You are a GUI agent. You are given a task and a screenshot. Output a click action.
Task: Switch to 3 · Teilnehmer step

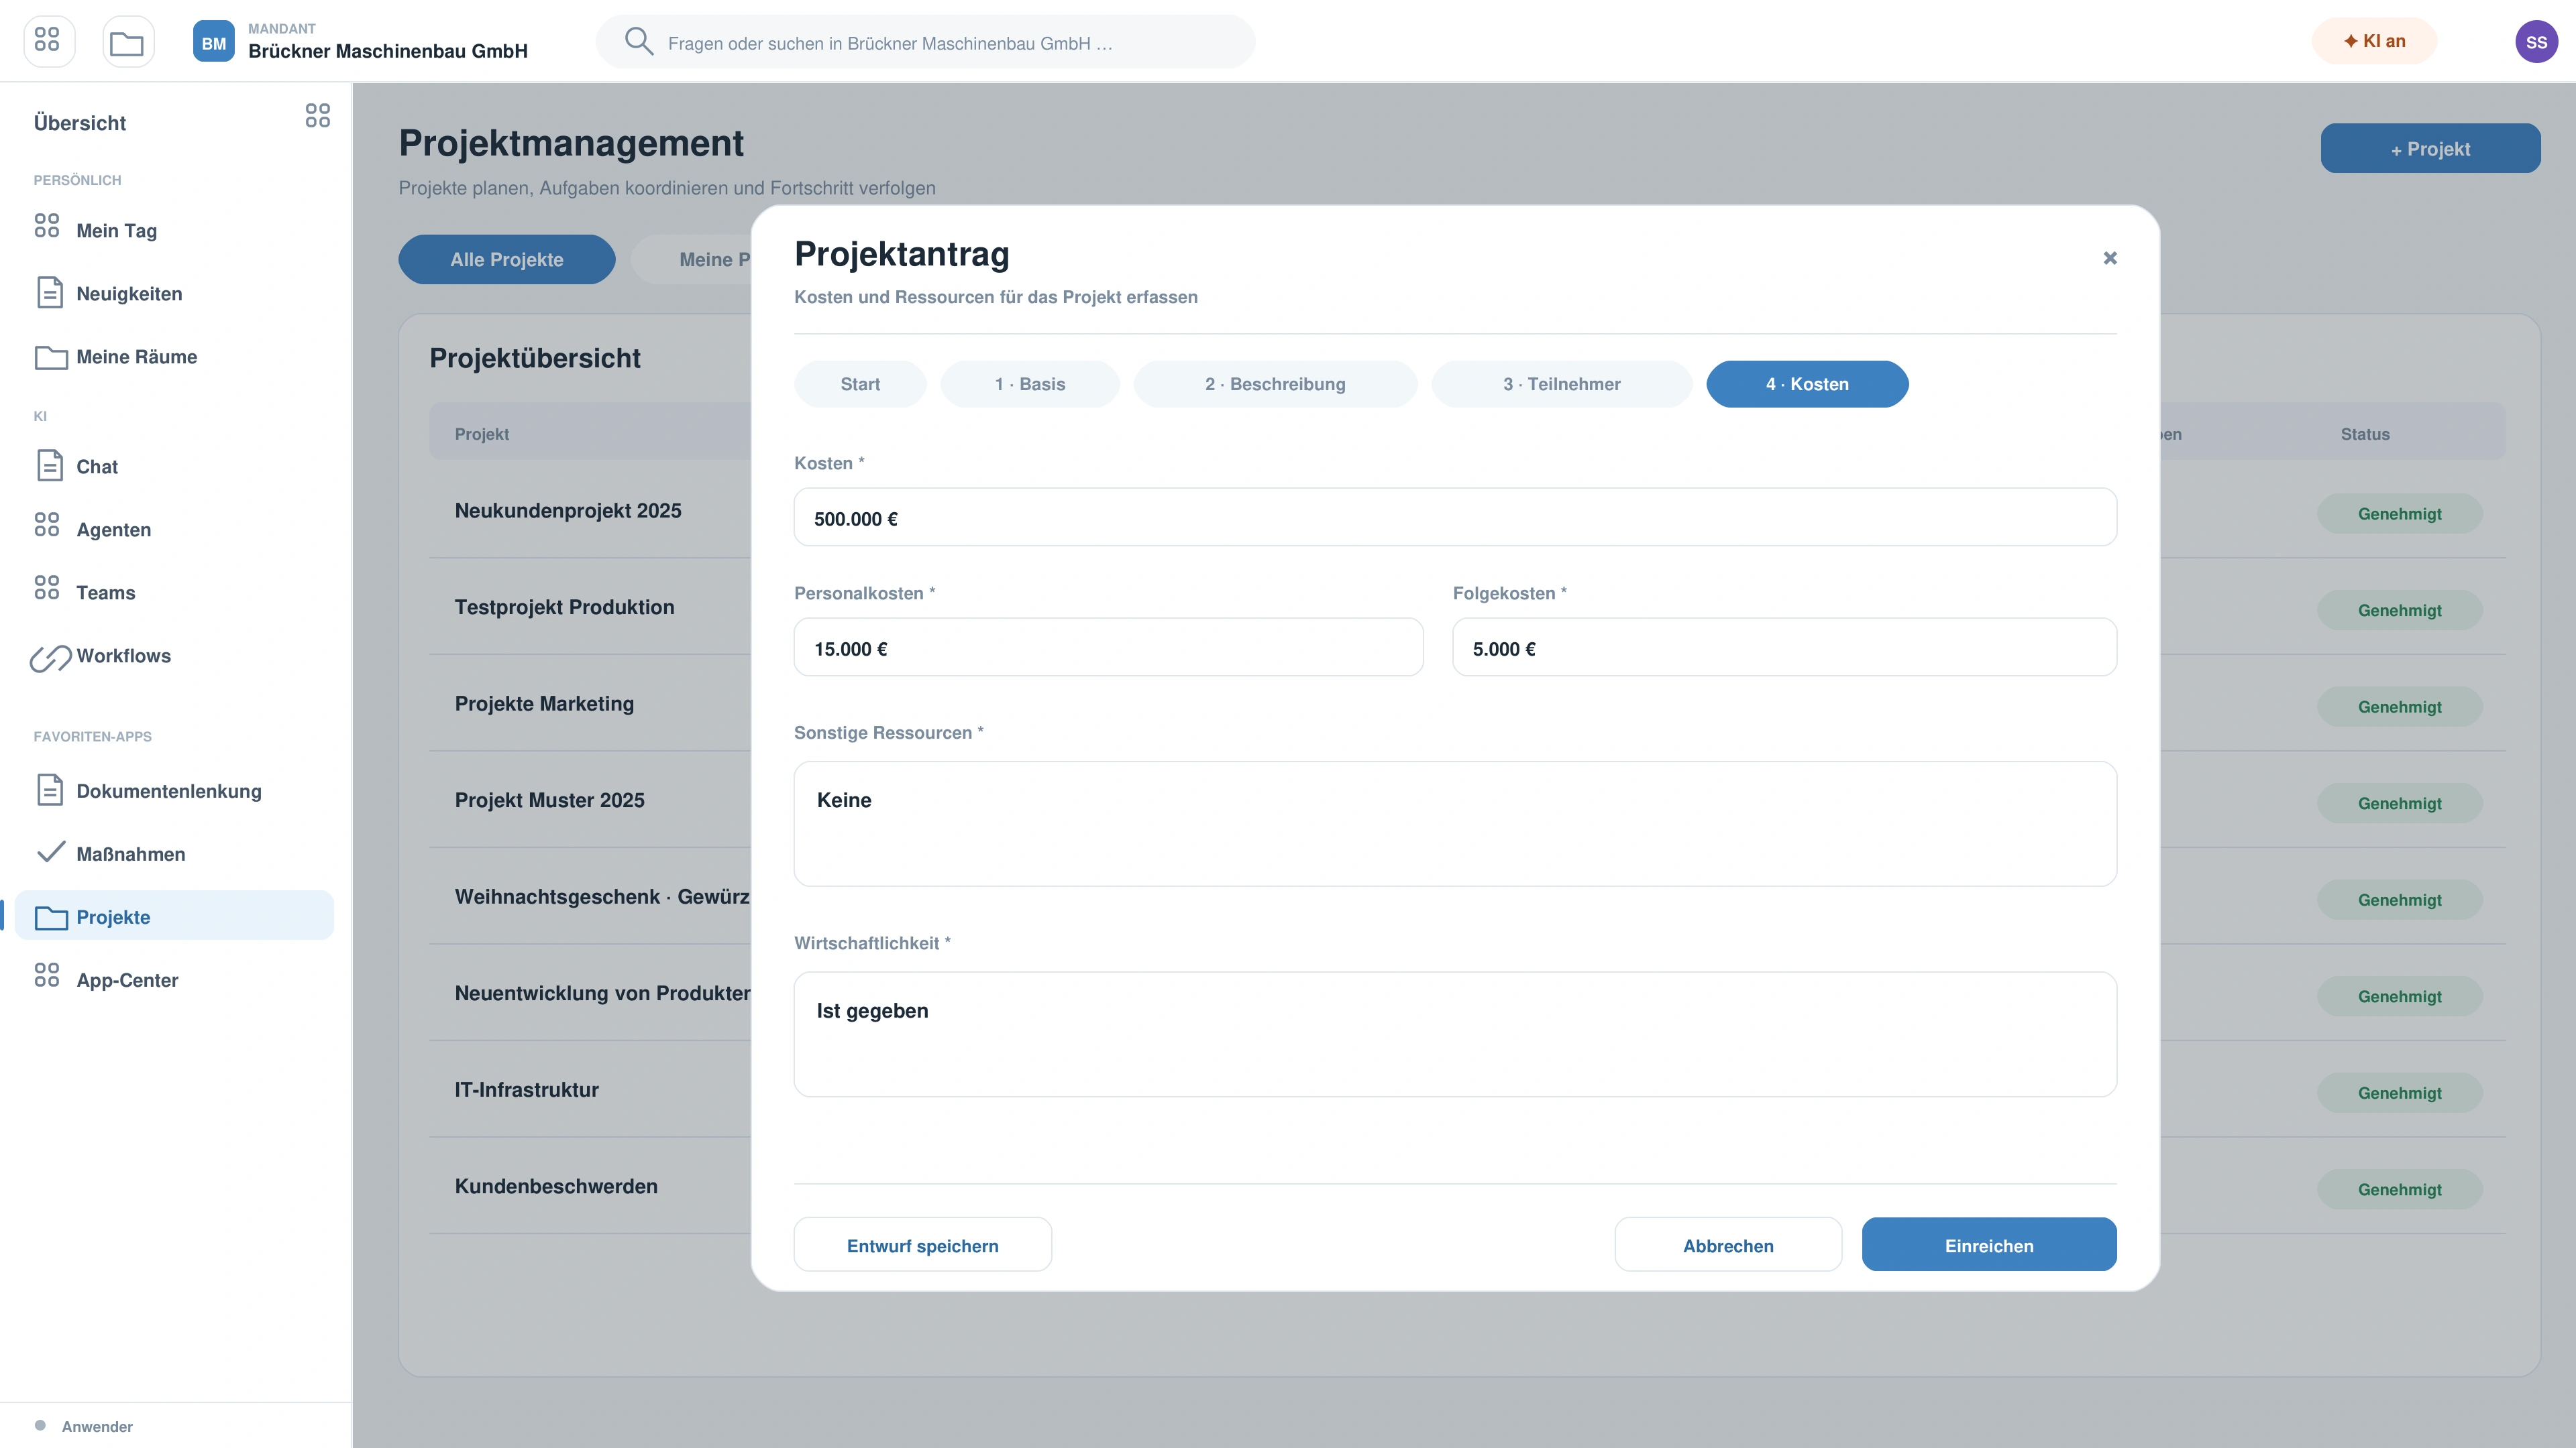(x=1561, y=383)
